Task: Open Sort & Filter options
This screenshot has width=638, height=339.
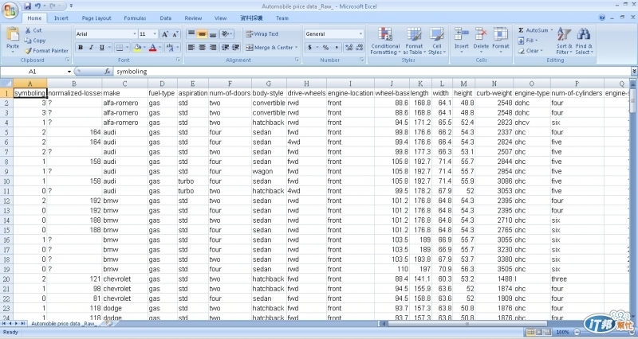Action: [565, 41]
